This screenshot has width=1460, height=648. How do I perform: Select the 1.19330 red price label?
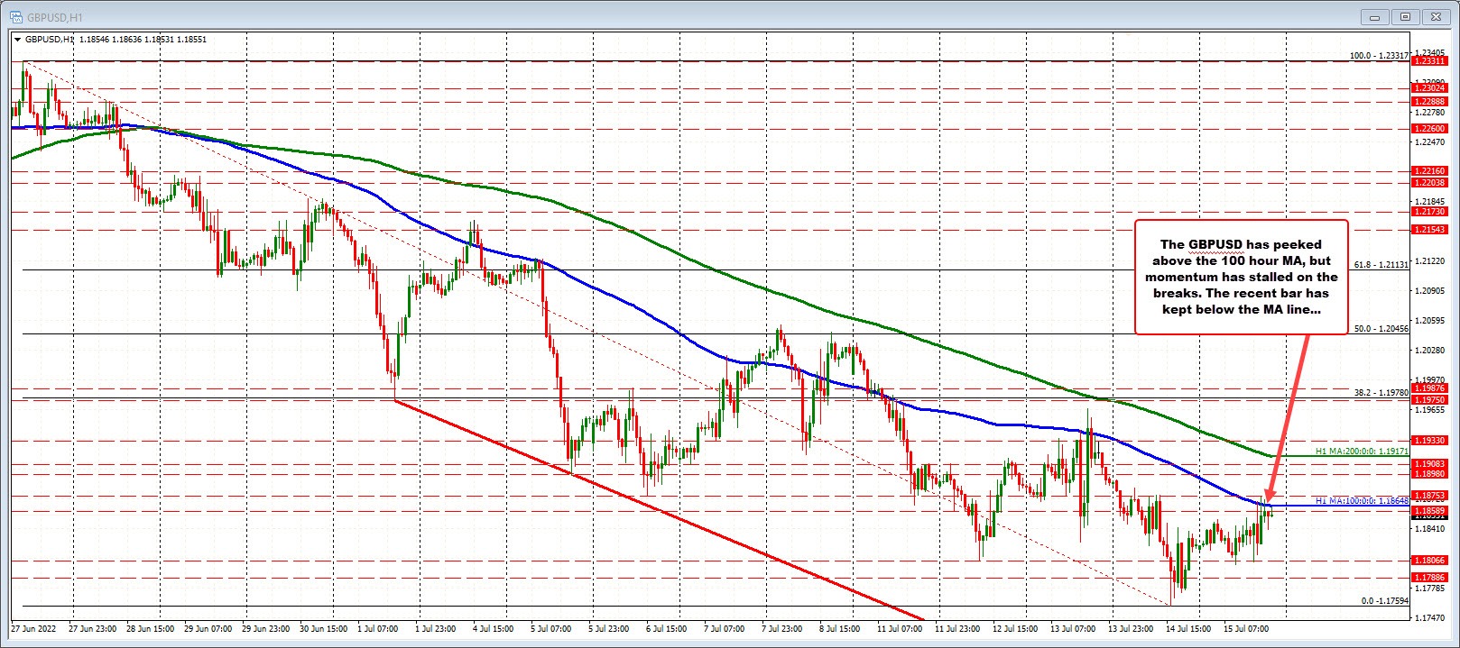point(1429,440)
